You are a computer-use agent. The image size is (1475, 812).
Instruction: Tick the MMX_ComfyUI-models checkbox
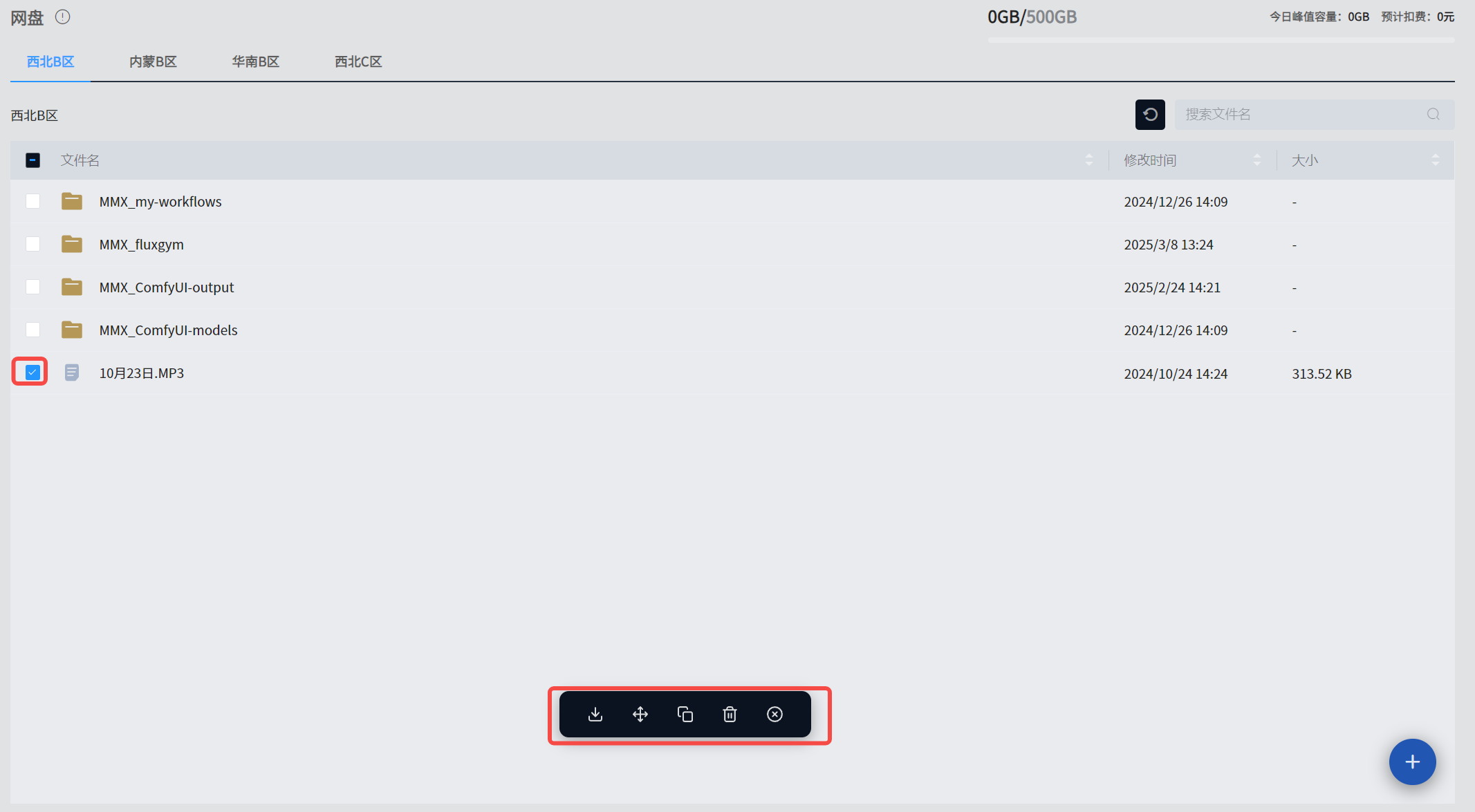click(x=33, y=330)
